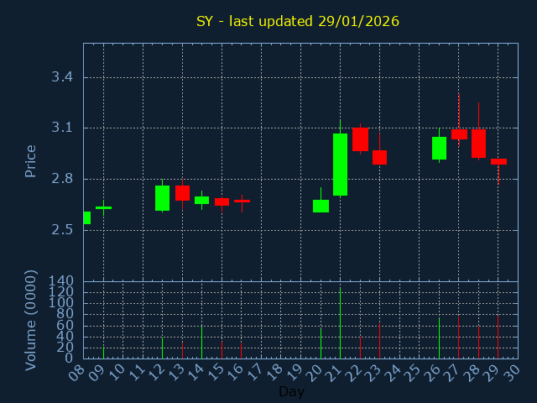Click the Volume (0000) axis title
537x403 pixels.
click(x=31, y=320)
